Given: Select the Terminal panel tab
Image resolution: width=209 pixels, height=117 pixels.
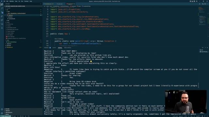Looking at the screenshot, I should pyautogui.click(x=60, y=48).
